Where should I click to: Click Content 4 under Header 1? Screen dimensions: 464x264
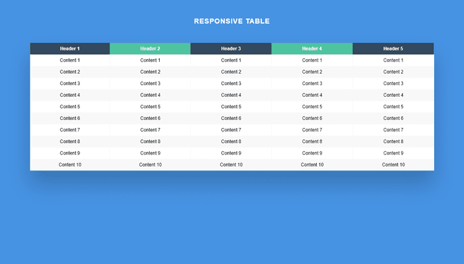70,95
